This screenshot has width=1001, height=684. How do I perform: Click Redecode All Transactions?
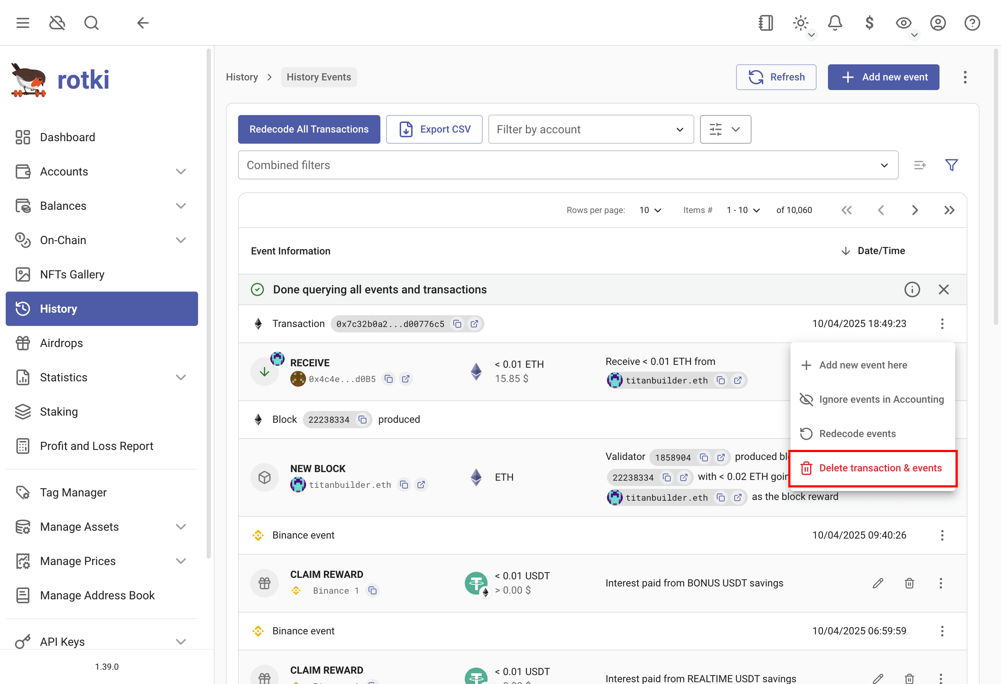tap(309, 129)
